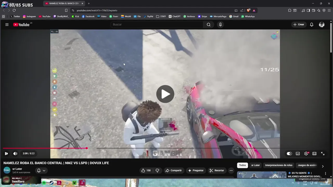Open ChatGPT bookmark
The height and width of the screenshot is (187, 333).
click(175, 16)
